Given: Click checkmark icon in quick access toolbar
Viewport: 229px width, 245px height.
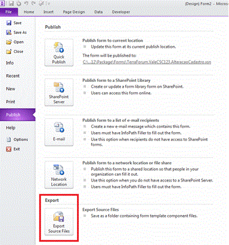Looking at the screenshot, I should tap(42, 4).
